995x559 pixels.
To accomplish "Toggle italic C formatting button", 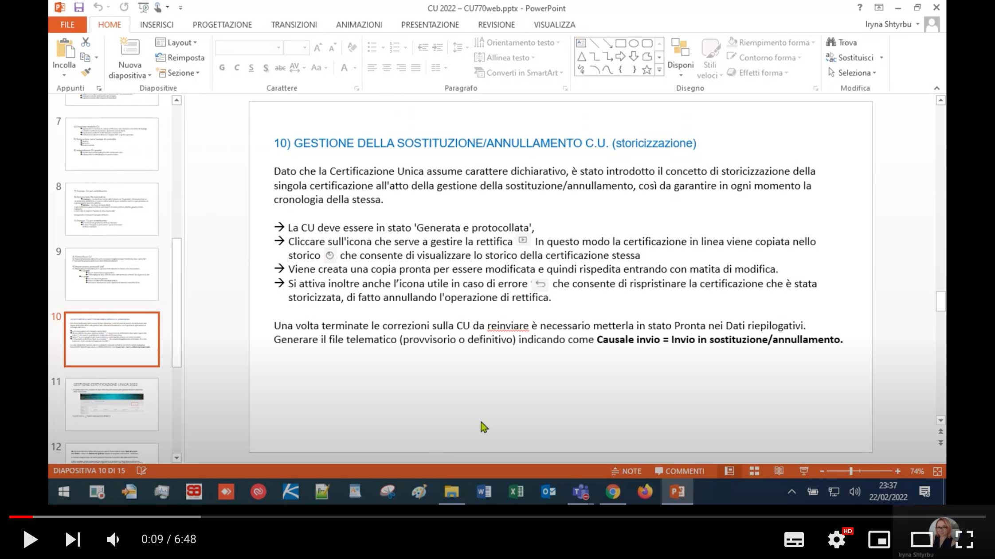I will (237, 67).
